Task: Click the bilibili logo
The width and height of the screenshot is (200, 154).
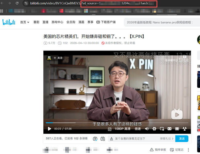Action: click(x=9, y=22)
